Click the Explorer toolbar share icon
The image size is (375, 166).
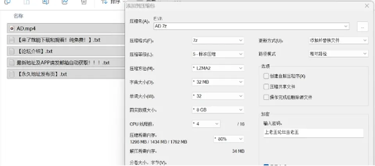pyautogui.click(x=64, y=2)
